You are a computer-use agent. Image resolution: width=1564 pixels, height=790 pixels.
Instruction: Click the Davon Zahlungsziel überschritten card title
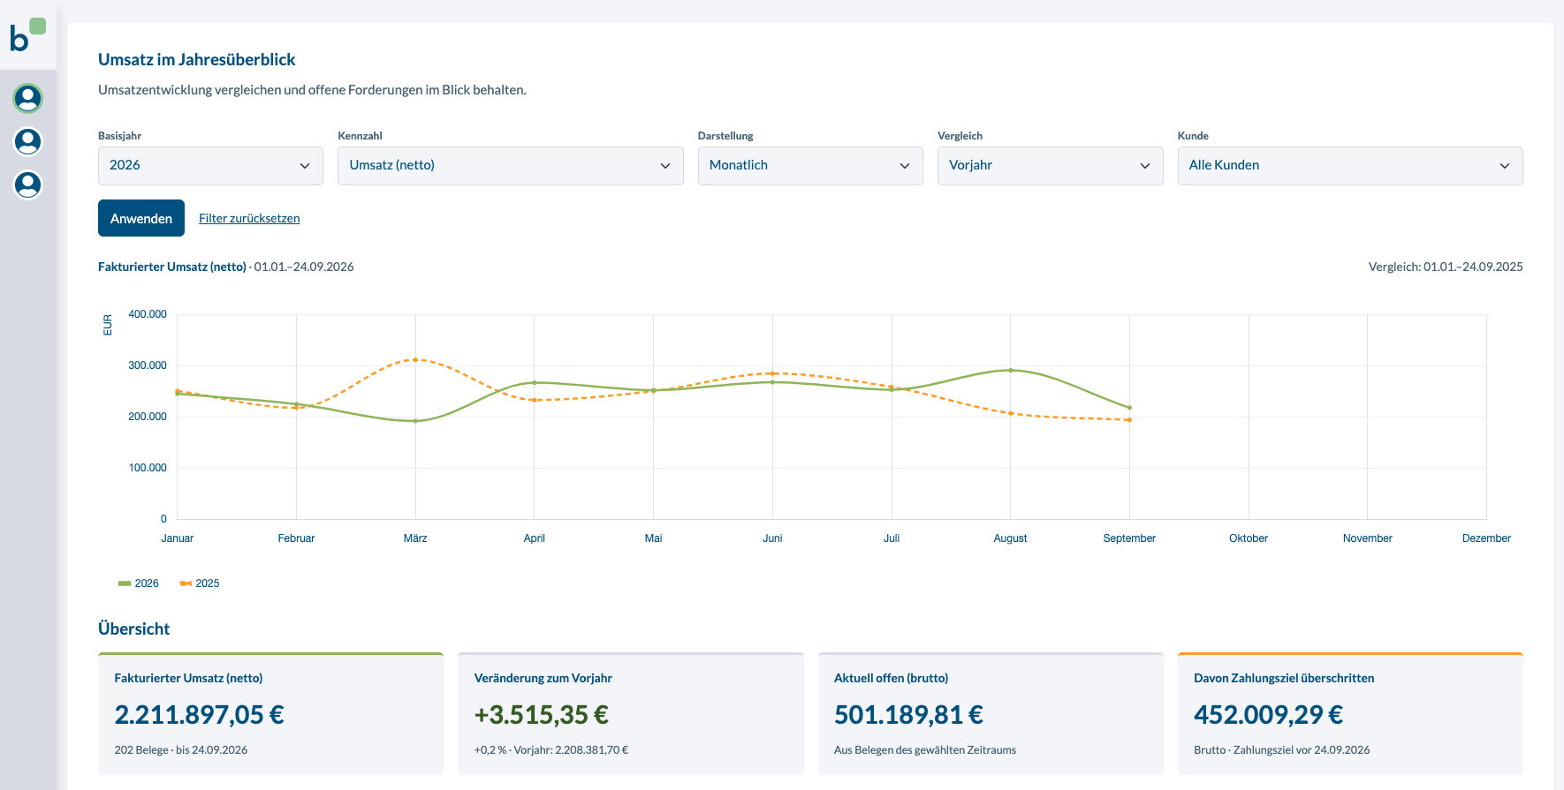tap(1284, 678)
